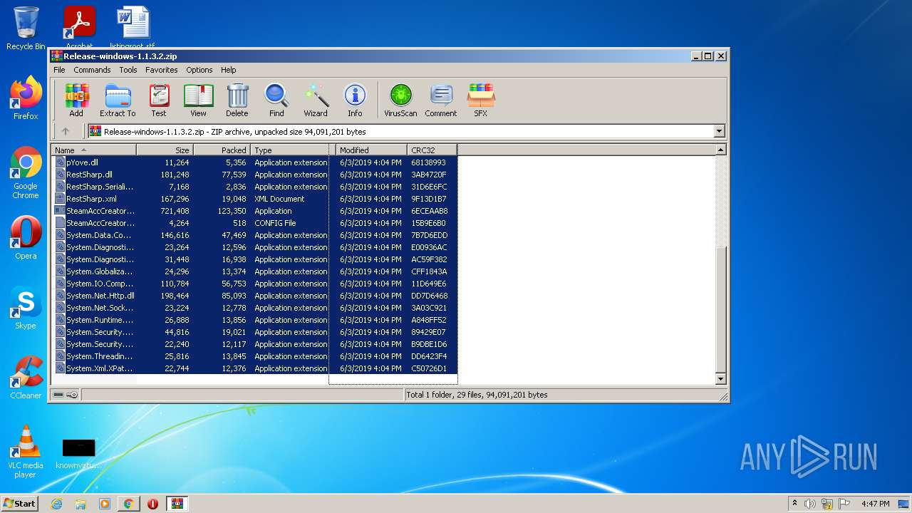Screen dimensions: 912x513
Task: Sort by the Name column header
Action: click(x=93, y=150)
